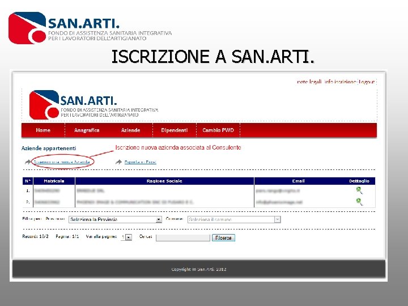Viewport: 408px width, 306px height.
Task: Go to the Aziende menu item
Action: [131, 130]
